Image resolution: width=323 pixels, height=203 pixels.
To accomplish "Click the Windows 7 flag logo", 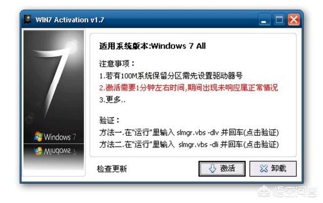I will coord(38,136).
